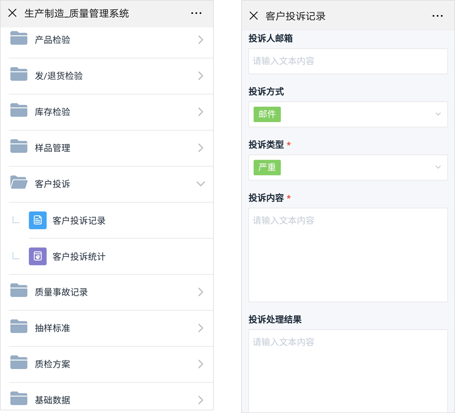Open the more options menu in 客户投诉记录
455x413 pixels.
coord(438,16)
